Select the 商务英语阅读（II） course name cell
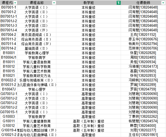Image resolution: width=166 pixels, height=137 pixels. (36, 35)
